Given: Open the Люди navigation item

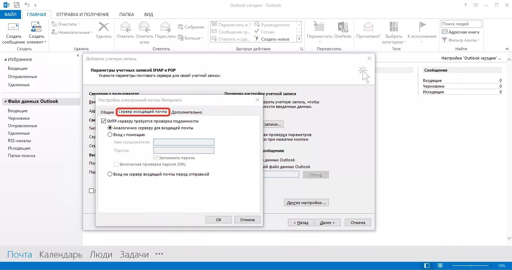Looking at the screenshot, I should tap(101, 254).
